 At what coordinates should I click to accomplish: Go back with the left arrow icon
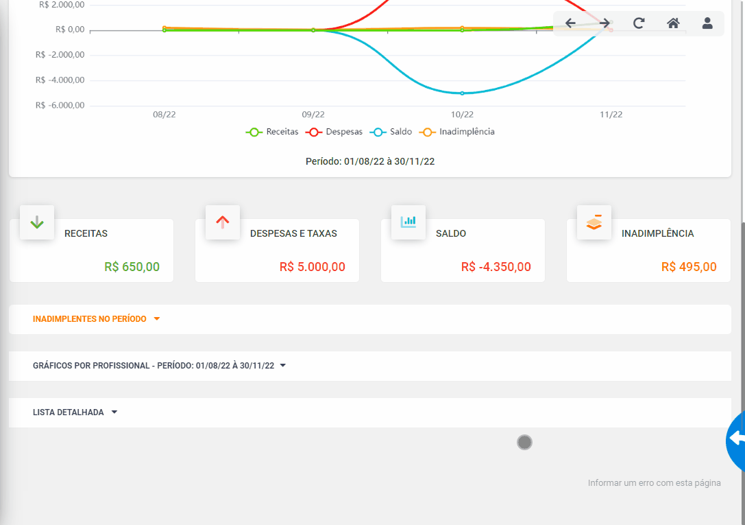[570, 23]
